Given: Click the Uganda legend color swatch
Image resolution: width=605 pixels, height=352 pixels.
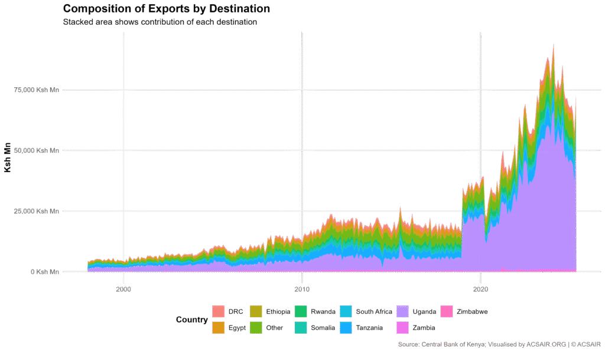Looking at the screenshot, I should pyautogui.click(x=403, y=311).
